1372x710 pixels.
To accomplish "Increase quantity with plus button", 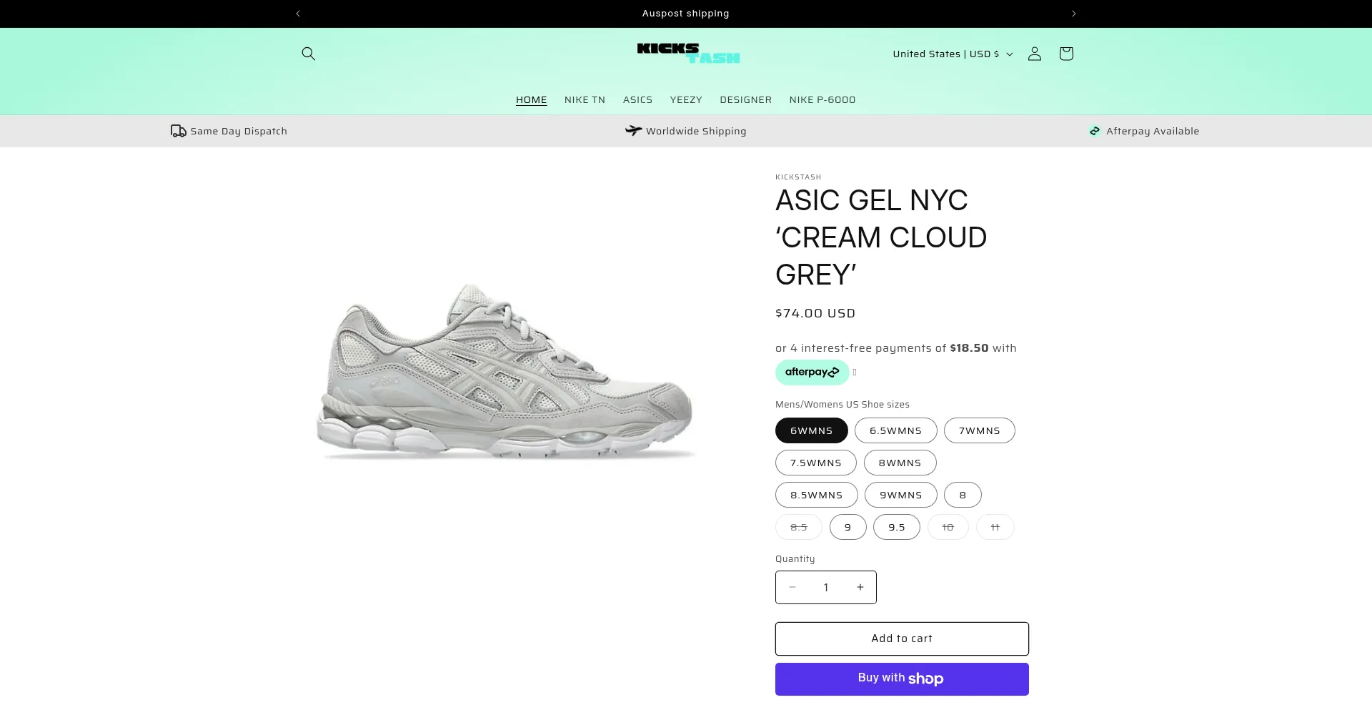I will click(x=860, y=587).
